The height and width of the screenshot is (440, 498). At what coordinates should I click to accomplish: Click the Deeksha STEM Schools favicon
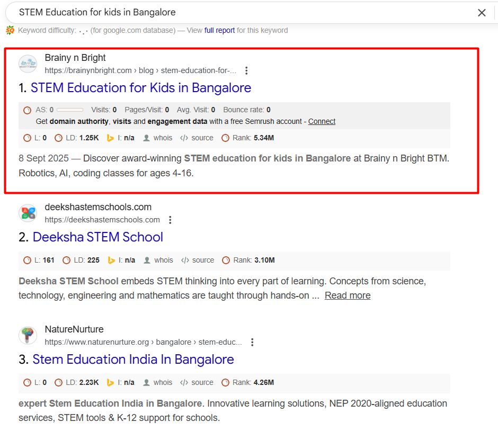(x=28, y=213)
